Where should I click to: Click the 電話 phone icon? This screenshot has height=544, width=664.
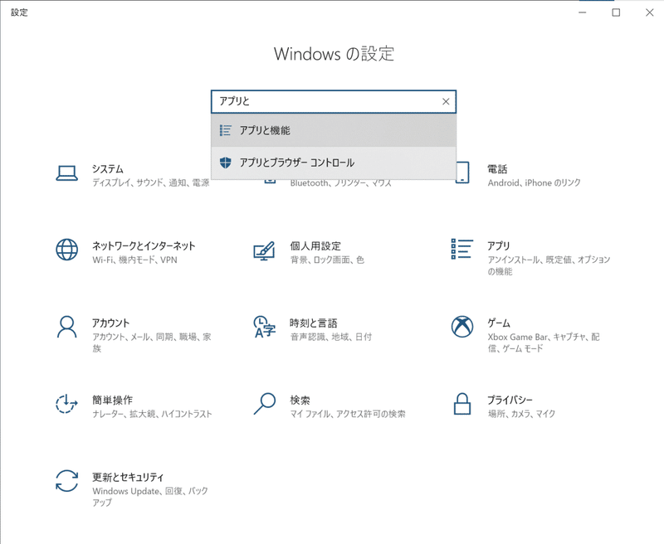click(463, 173)
